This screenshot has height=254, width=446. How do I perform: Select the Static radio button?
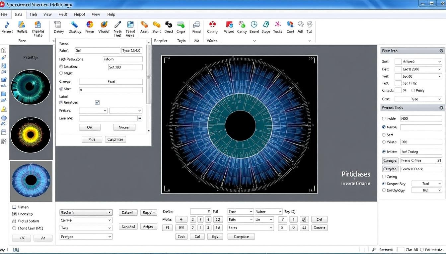[61, 73]
